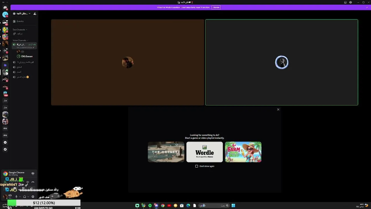
Task: Collapse the Voice Channels category
Action: (20, 40)
